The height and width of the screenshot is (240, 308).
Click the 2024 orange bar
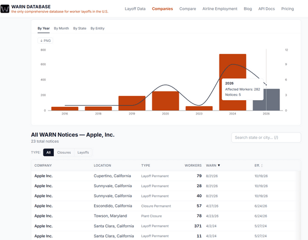click(x=233, y=67)
